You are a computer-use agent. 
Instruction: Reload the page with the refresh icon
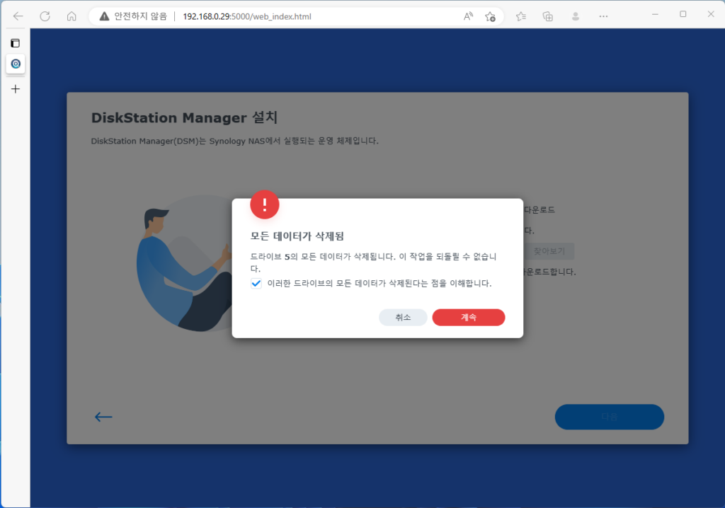point(45,16)
